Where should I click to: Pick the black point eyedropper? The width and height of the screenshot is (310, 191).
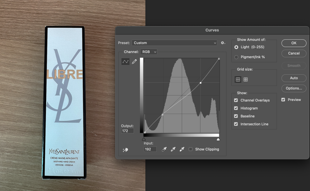pyautogui.click(x=164, y=149)
